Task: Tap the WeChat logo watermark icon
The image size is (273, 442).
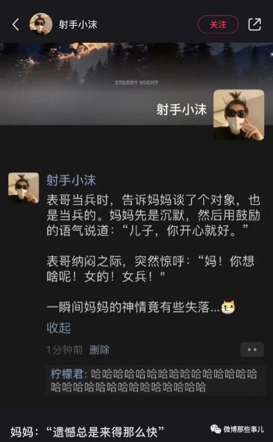Action: pos(216,429)
